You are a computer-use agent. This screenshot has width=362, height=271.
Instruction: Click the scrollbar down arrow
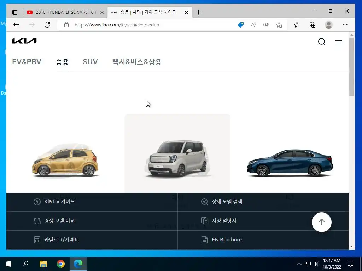[351, 247]
